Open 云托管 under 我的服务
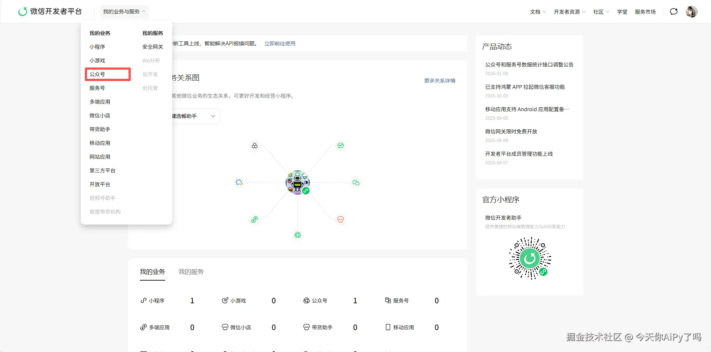The height and width of the screenshot is (352, 711). [x=150, y=88]
